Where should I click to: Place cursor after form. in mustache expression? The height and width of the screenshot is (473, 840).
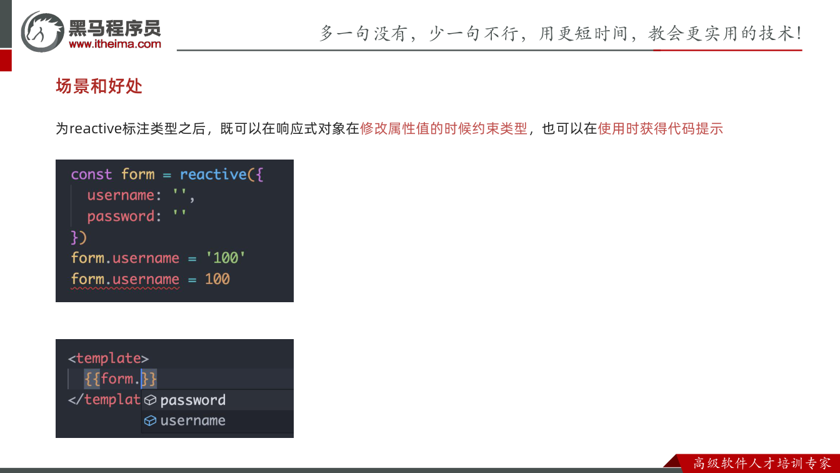[141, 379]
